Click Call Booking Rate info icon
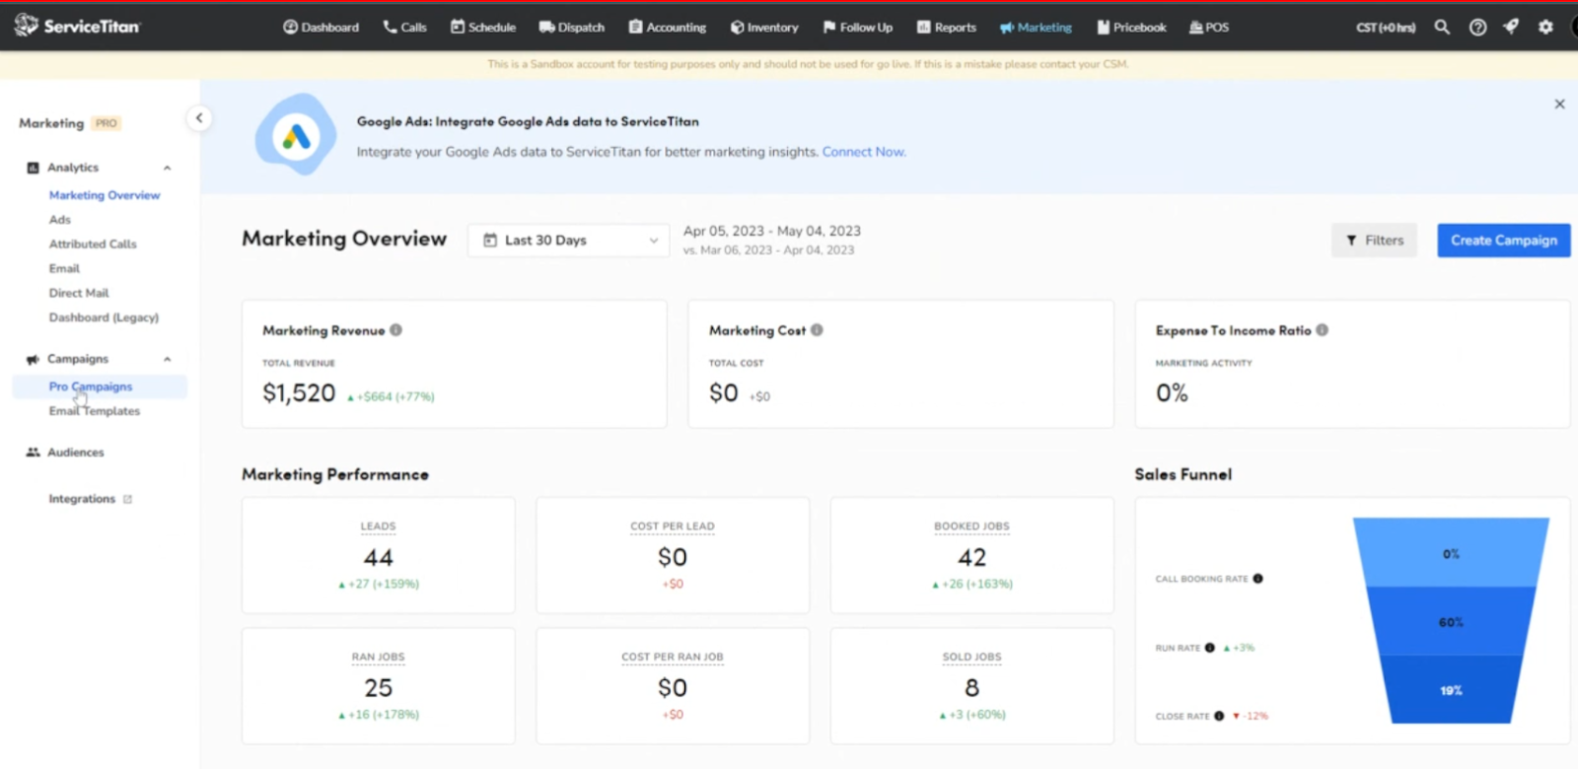The height and width of the screenshot is (769, 1578). point(1257,579)
